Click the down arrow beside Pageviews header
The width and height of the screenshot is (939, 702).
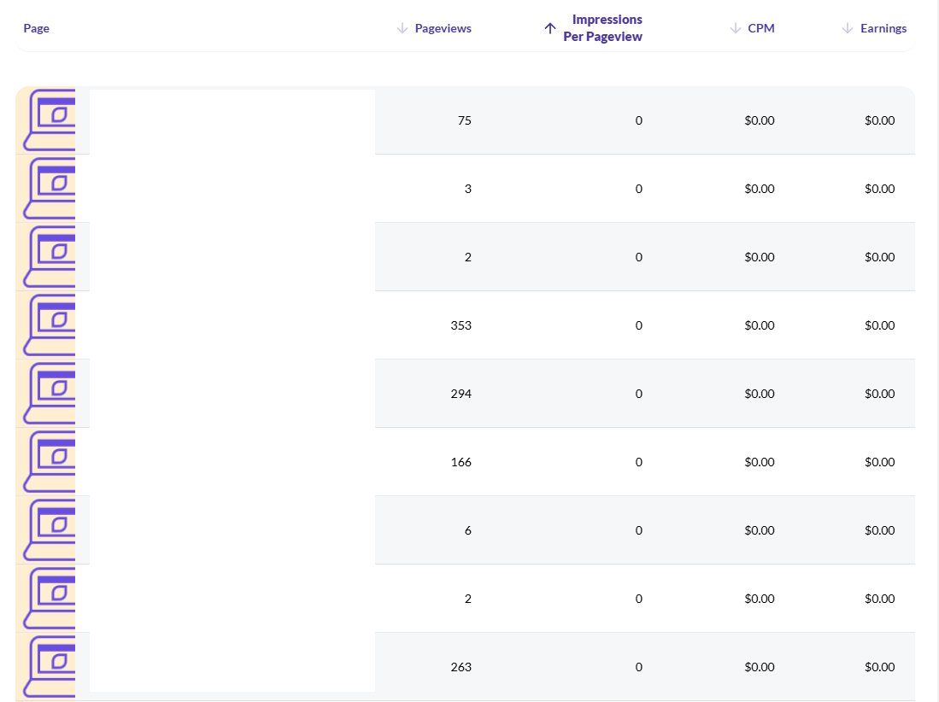coord(402,28)
